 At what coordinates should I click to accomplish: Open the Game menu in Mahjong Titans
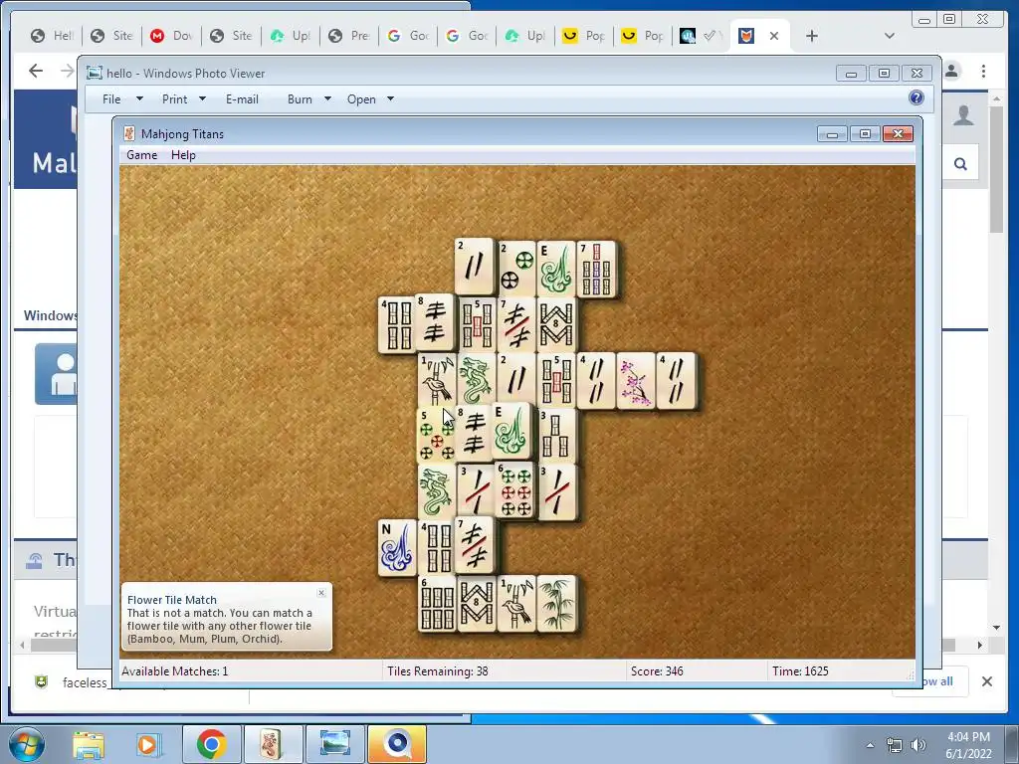(x=141, y=154)
